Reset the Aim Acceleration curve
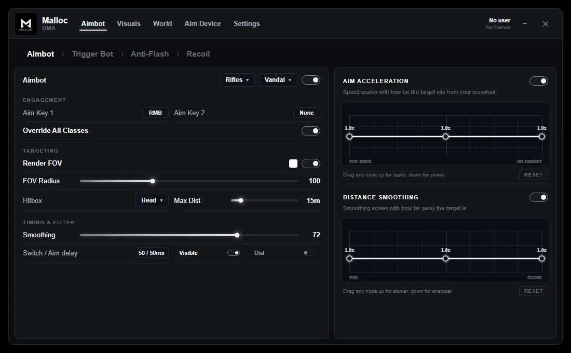 (x=533, y=175)
